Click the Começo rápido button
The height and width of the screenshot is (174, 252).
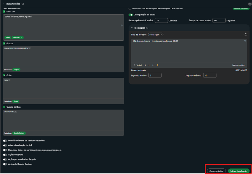216,171
